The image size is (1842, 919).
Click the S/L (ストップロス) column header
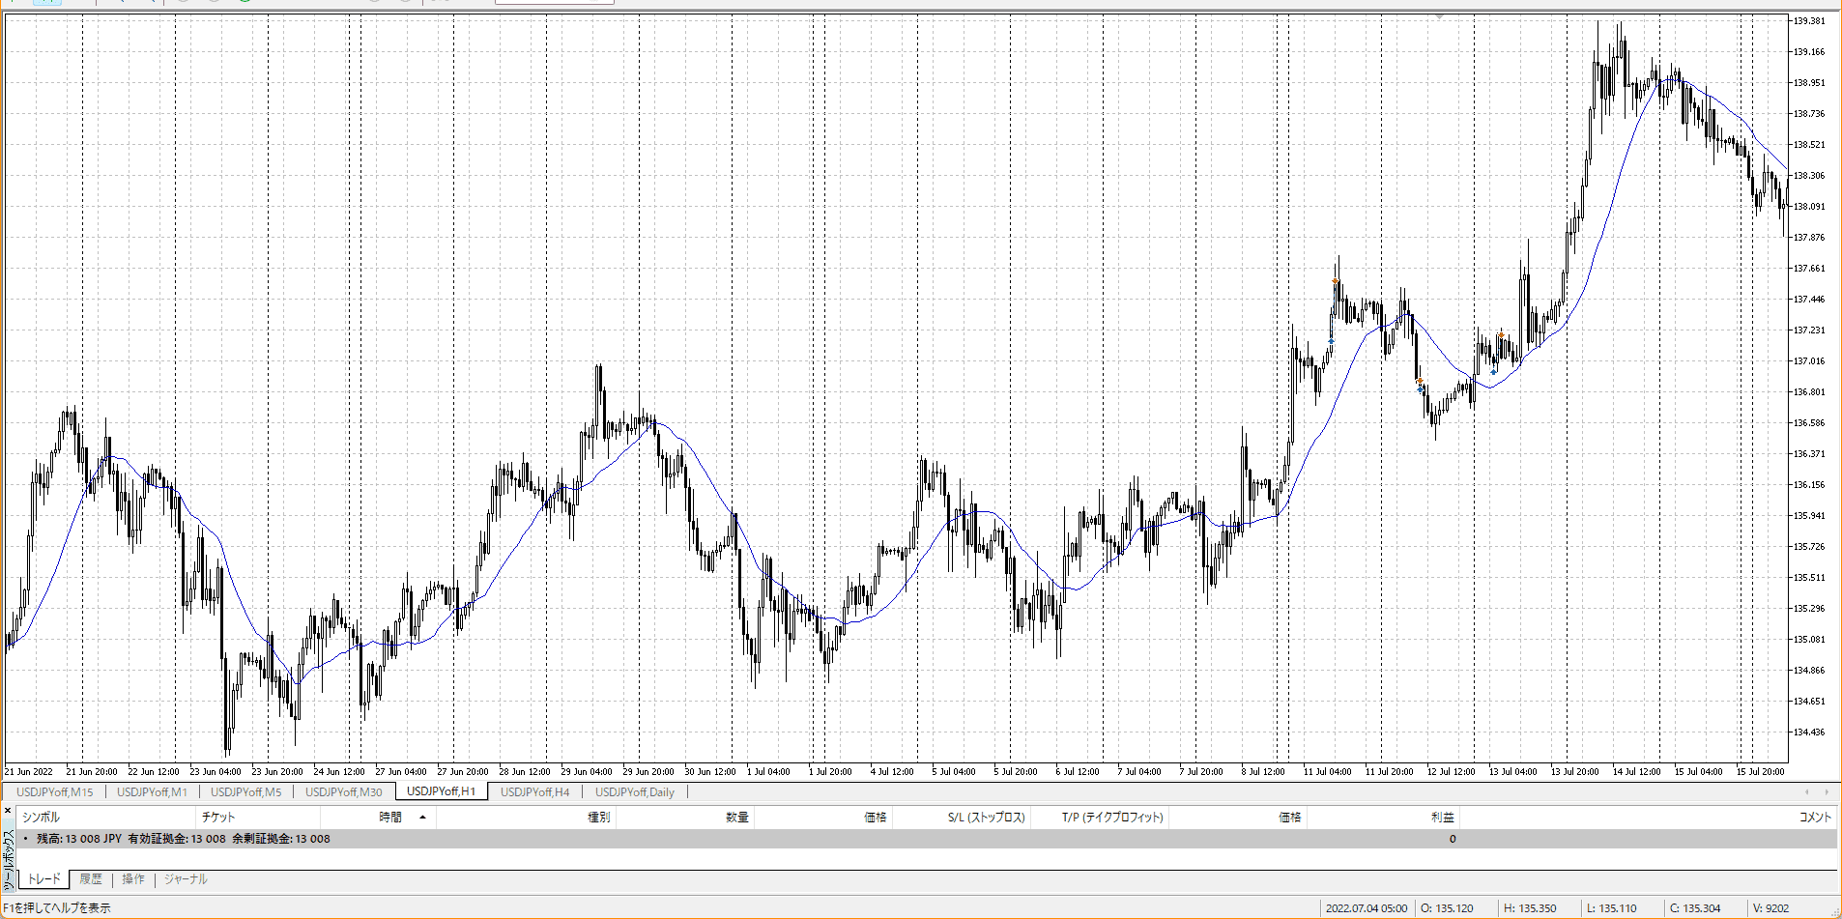coord(986,818)
